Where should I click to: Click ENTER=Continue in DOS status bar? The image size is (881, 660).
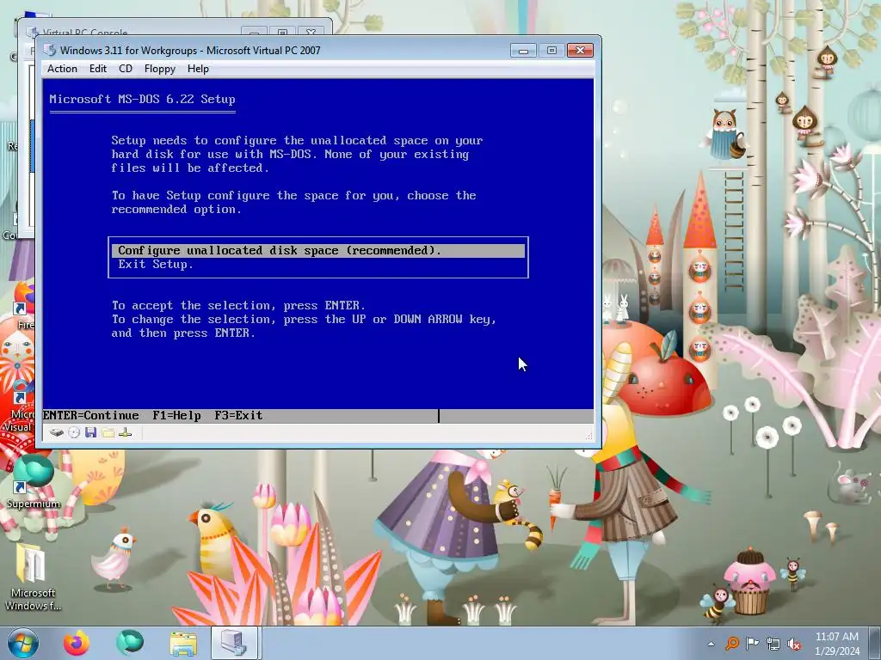pos(90,415)
